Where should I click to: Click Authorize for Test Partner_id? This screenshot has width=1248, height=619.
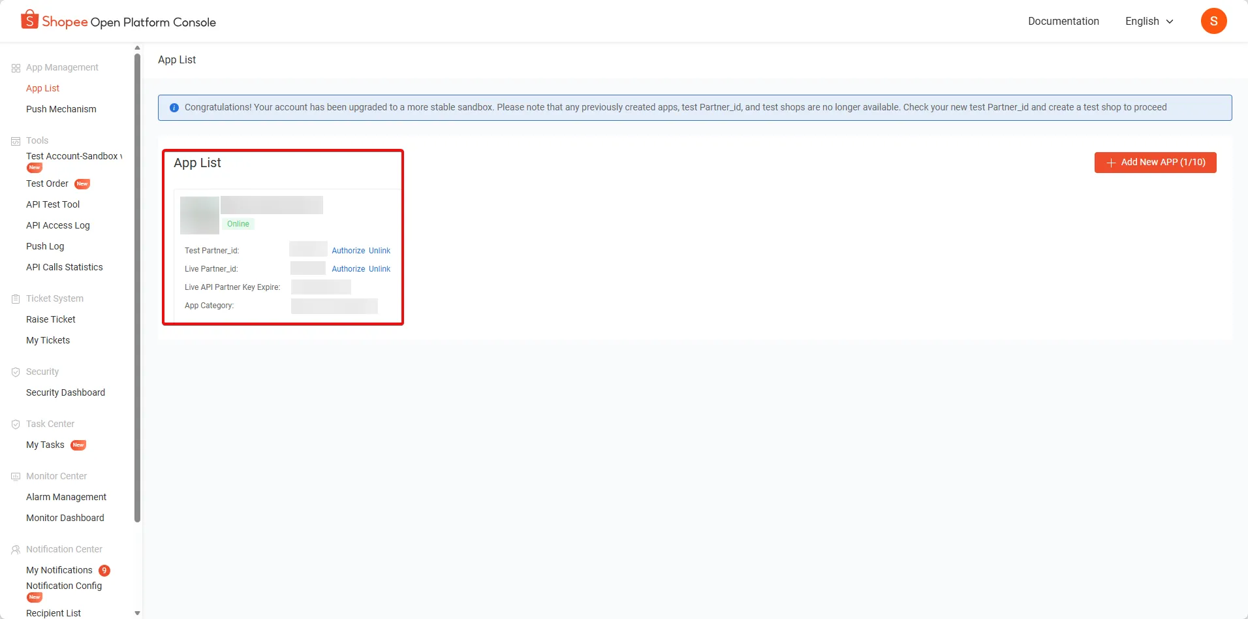pos(349,251)
